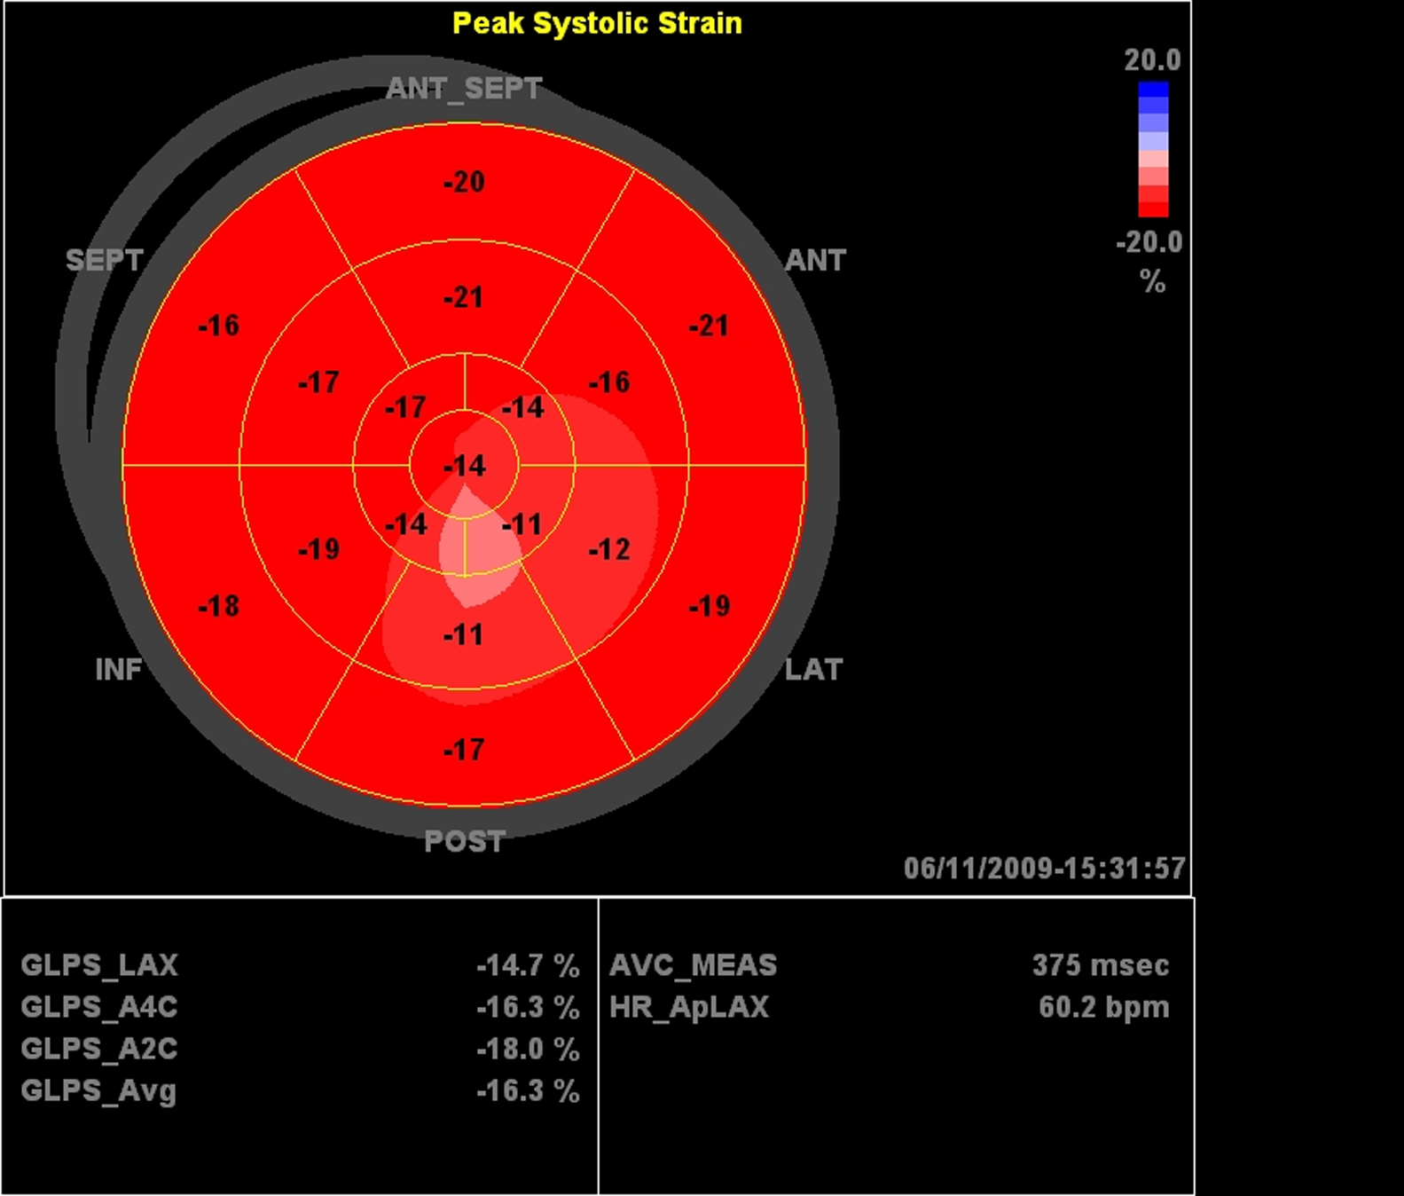Screen dimensions: 1404x1196
Task: Select the mid lateral segment valued -12
Action: click(609, 550)
